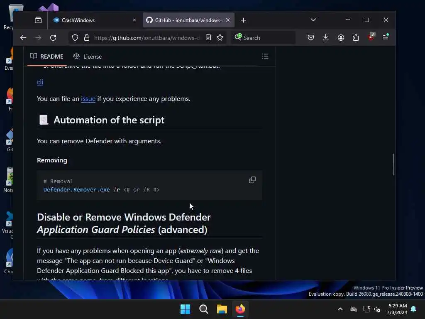Close the GitHub tab
425x319 pixels.
point(228,20)
